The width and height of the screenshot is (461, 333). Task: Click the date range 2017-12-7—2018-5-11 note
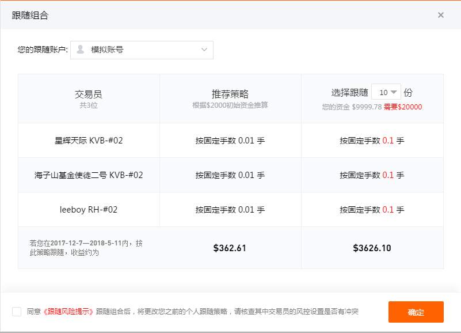coord(86,248)
